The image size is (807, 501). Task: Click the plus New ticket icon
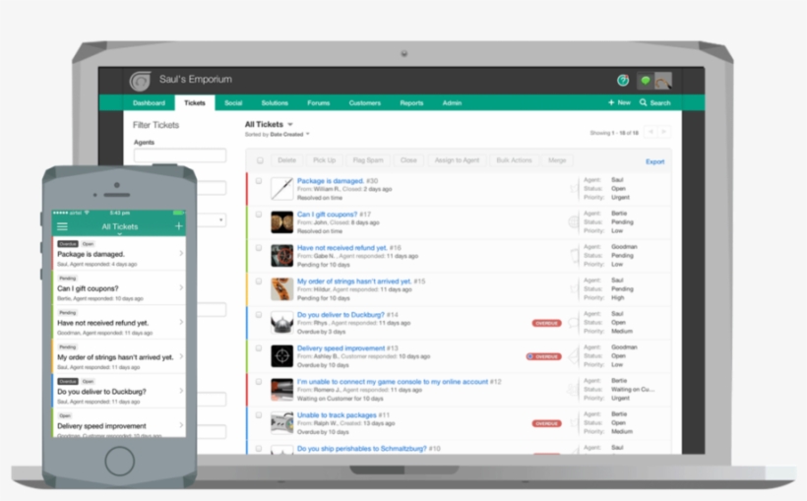(611, 102)
